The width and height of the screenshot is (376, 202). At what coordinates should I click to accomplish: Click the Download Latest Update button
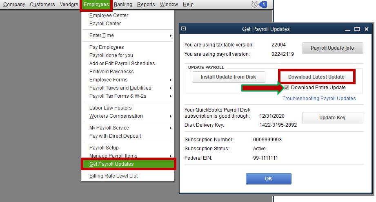(316, 77)
